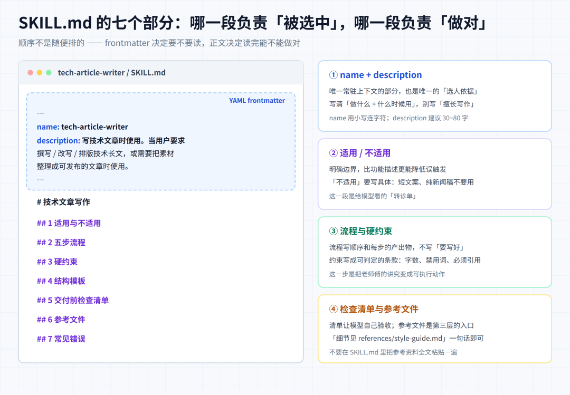Select heading ## 1 适用与不适用
The width and height of the screenshot is (570, 395).
pyautogui.click(x=69, y=223)
